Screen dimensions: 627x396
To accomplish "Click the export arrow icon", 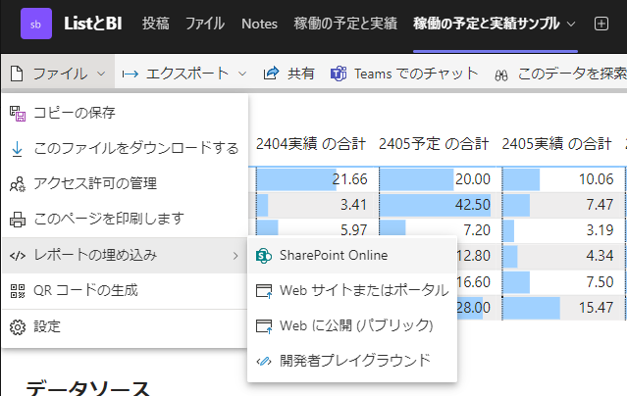I will 131,74.
